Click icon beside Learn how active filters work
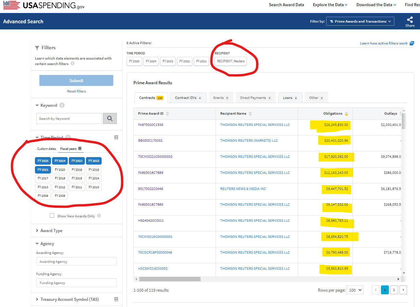The image size is (420, 307). tap(412, 43)
